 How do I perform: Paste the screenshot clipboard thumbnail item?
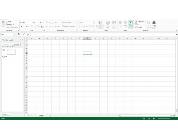(x=11, y=52)
